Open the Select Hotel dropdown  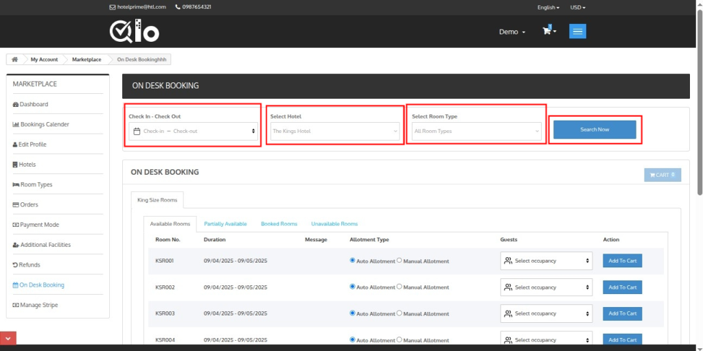point(335,131)
